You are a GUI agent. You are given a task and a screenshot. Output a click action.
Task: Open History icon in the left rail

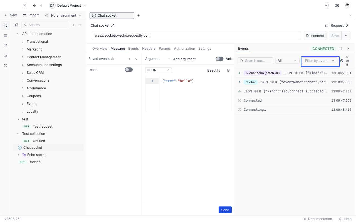6,65
